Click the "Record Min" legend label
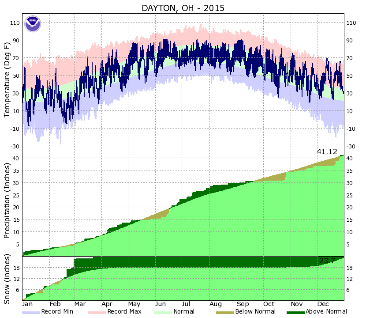The height and width of the screenshot is (318, 366). click(57, 312)
